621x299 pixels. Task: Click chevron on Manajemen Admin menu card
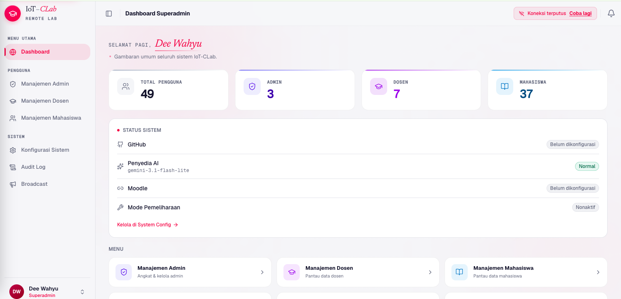point(262,272)
